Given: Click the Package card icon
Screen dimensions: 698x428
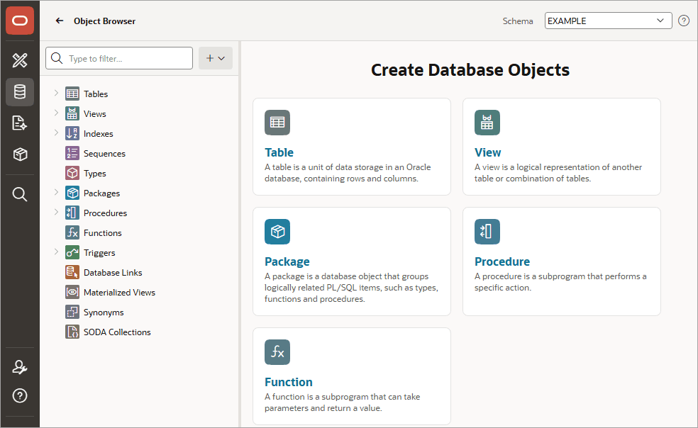Looking at the screenshot, I should point(277,231).
